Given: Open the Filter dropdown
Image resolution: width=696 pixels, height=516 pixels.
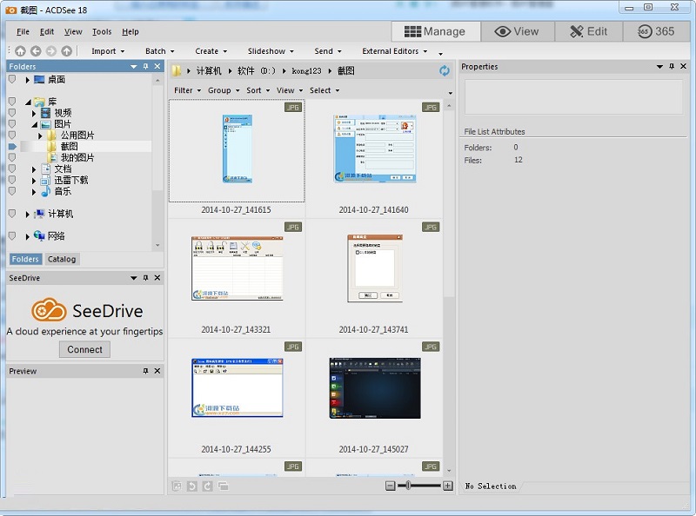Looking at the screenshot, I should pos(187,90).
